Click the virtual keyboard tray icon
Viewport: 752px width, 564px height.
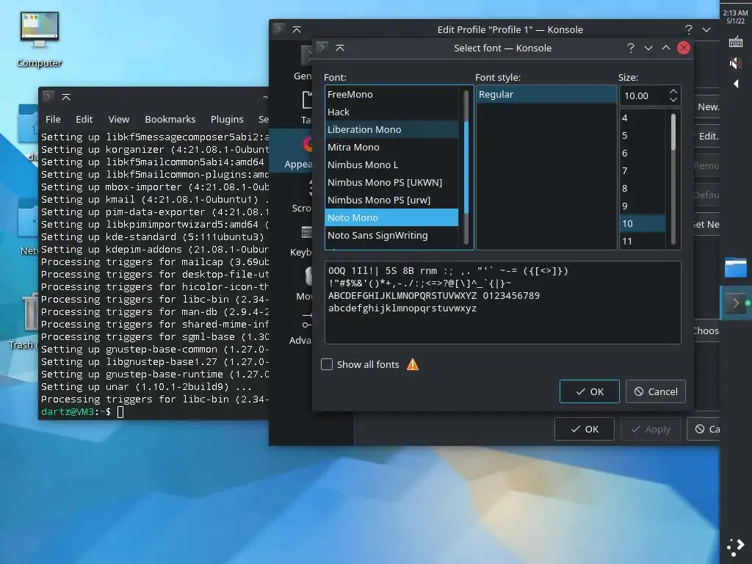[735, 42]
